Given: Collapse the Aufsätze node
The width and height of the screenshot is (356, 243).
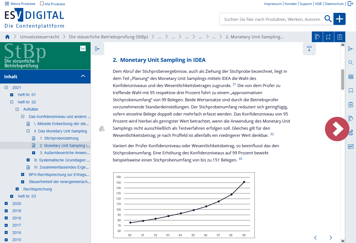Looking at the screenshot, I should (17, 109).
